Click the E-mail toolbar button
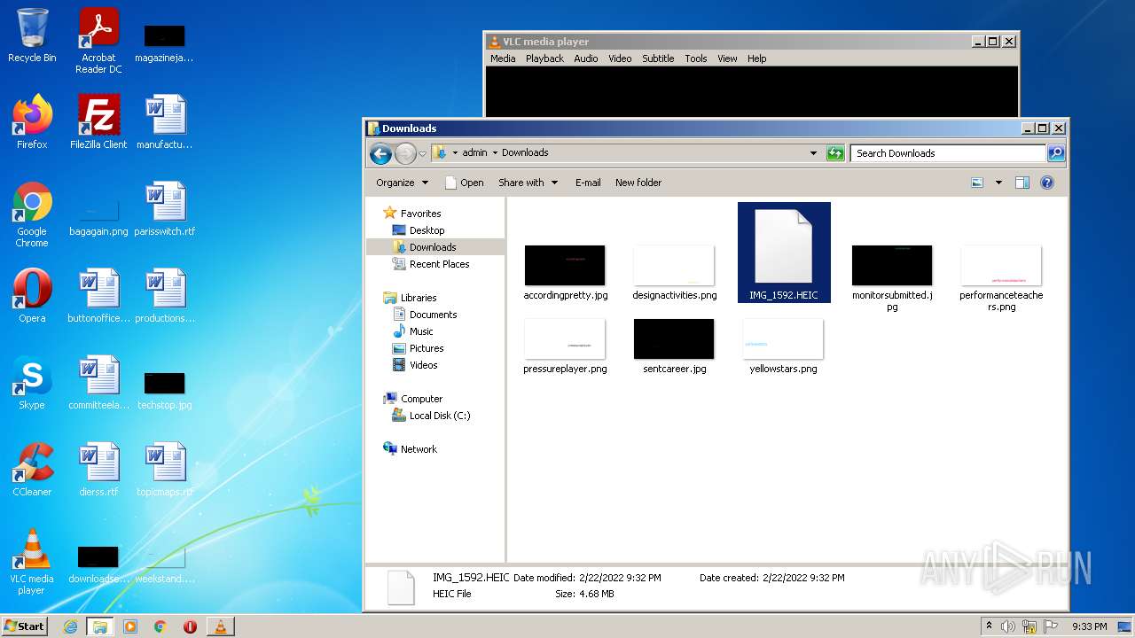This screenshot has width=1135, height=638. point(588,183)
